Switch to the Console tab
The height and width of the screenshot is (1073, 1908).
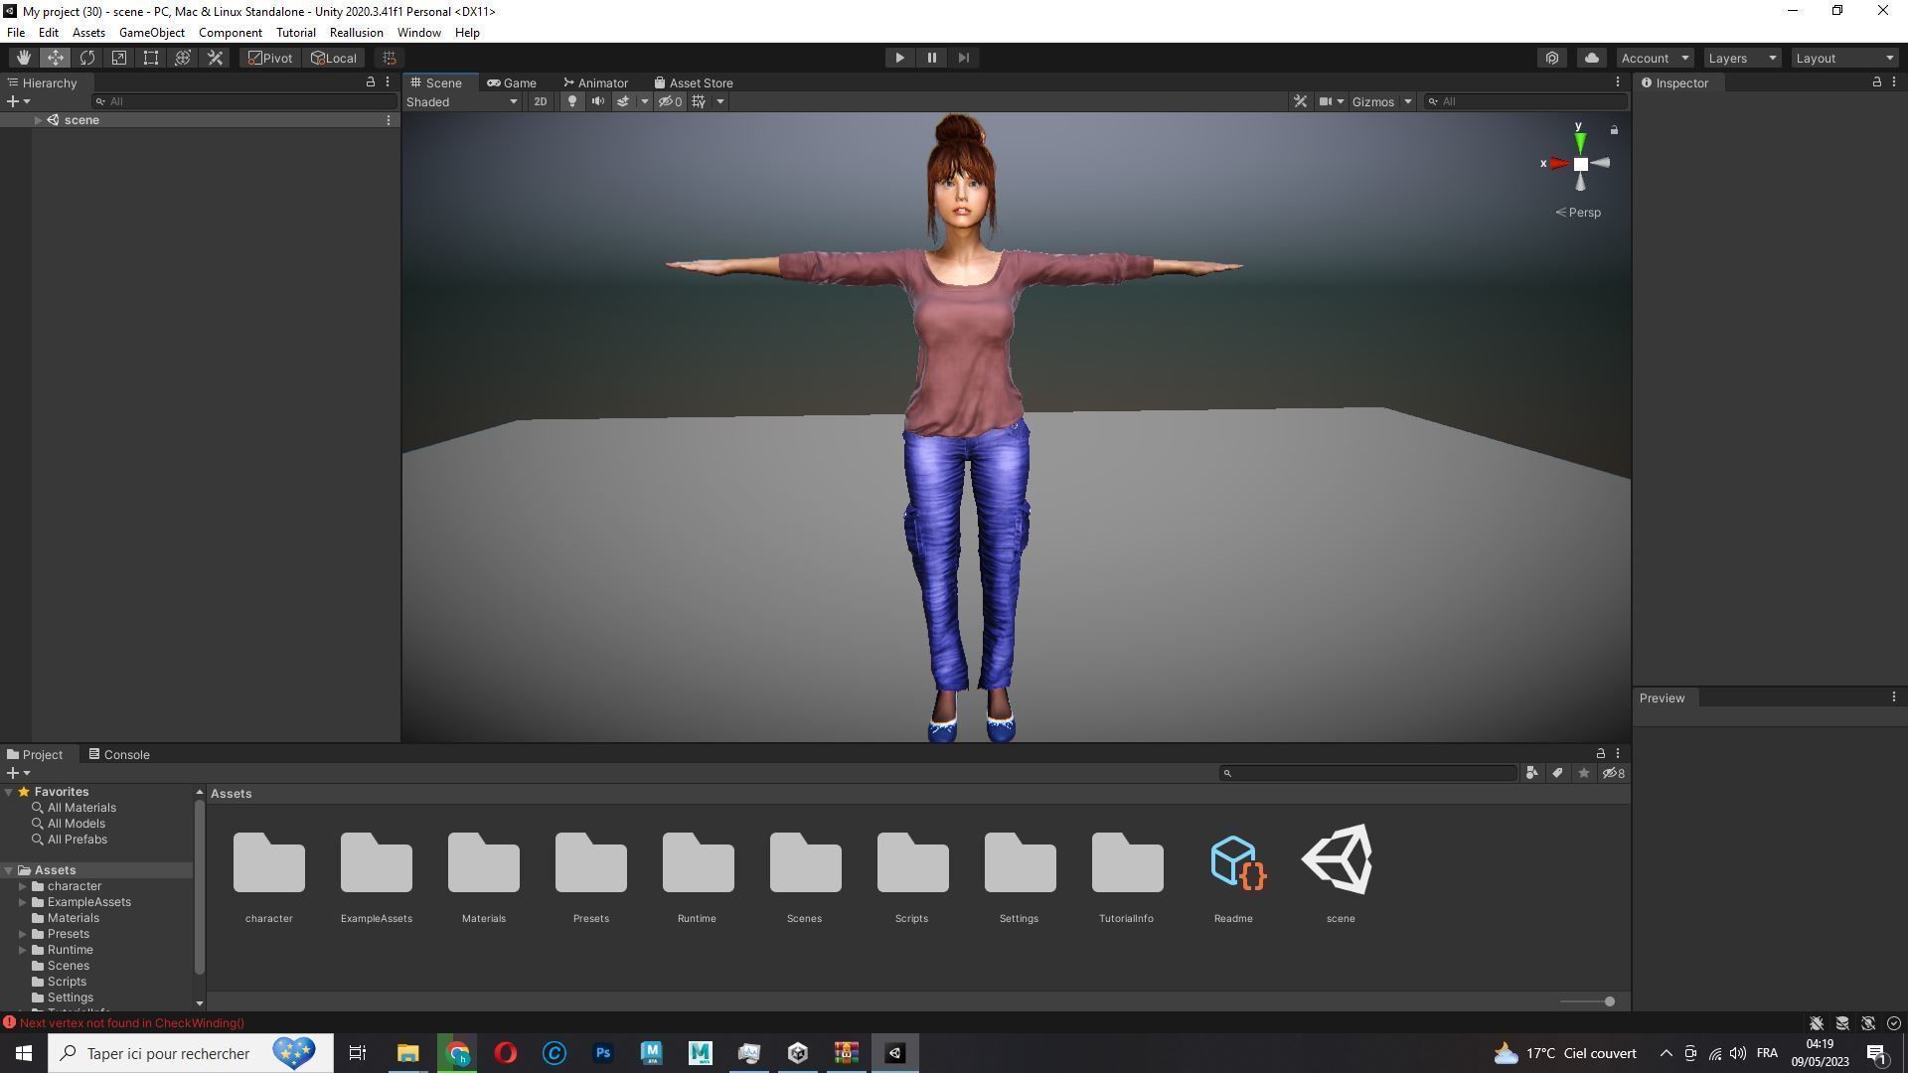[119, 754]
